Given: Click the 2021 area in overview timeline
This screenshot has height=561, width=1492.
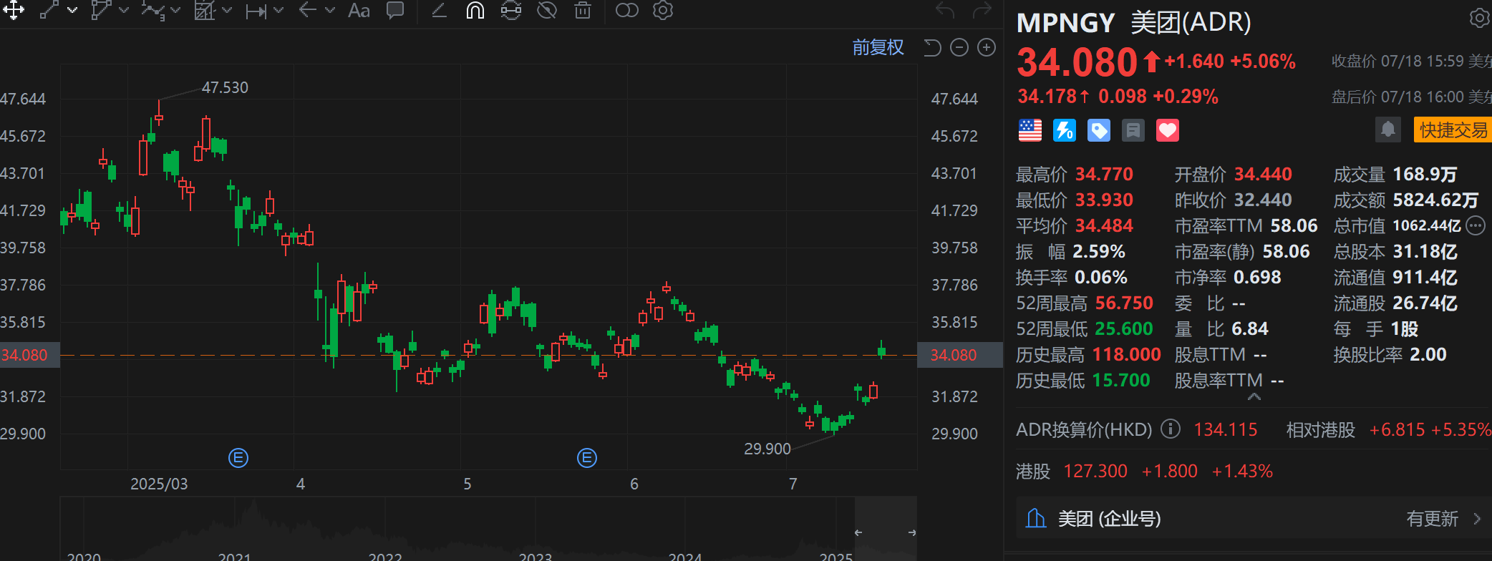Looking at the screenshot, I should (x=234, y=555).
